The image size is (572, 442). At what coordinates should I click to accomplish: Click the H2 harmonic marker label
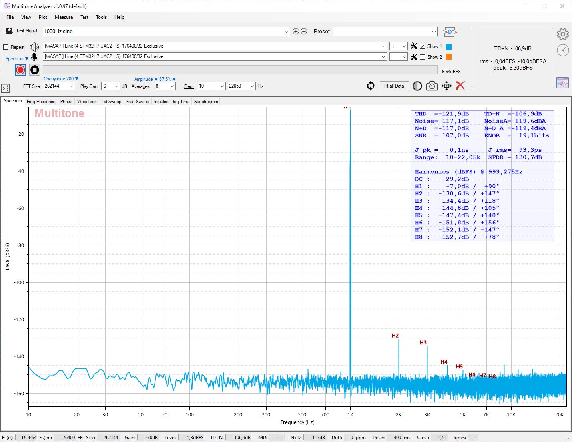(395, 336)
